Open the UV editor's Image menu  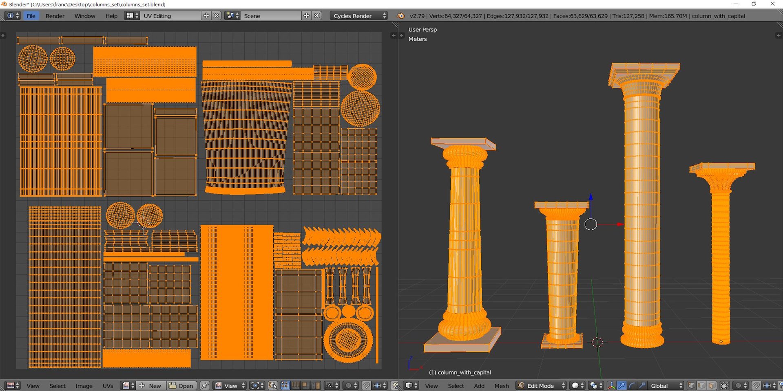point(84,386)
